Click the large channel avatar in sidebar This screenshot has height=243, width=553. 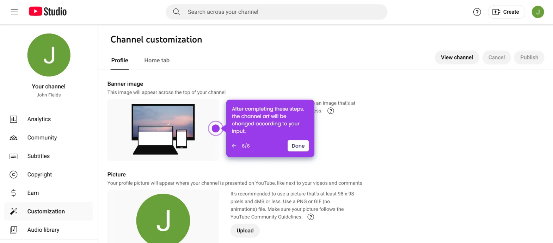[49, 55]
